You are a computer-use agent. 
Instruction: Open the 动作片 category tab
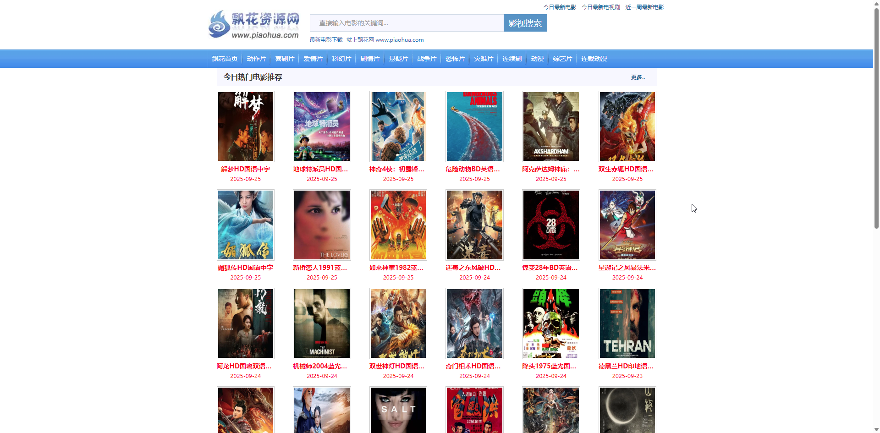pos(256,59)
